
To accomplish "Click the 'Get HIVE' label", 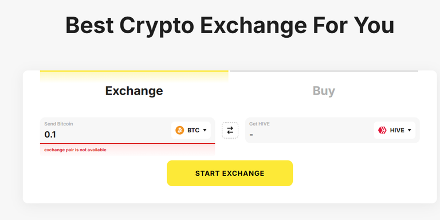I will click(x=260, y=124).
